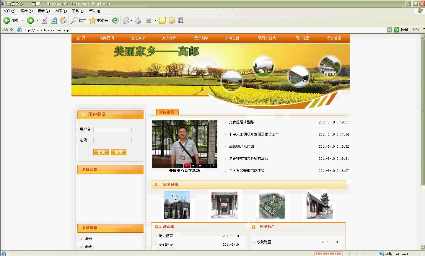
Task: Open the red-lantern gate thumbnail in 家乡风采
Action: click(x=224, y=205)
